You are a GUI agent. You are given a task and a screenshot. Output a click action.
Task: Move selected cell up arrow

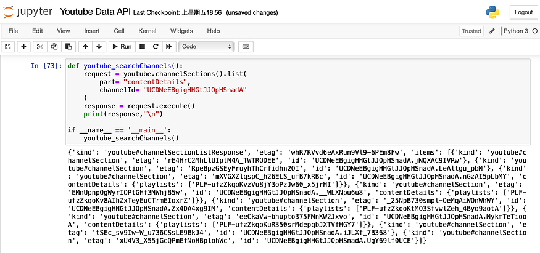pos(85,47)
